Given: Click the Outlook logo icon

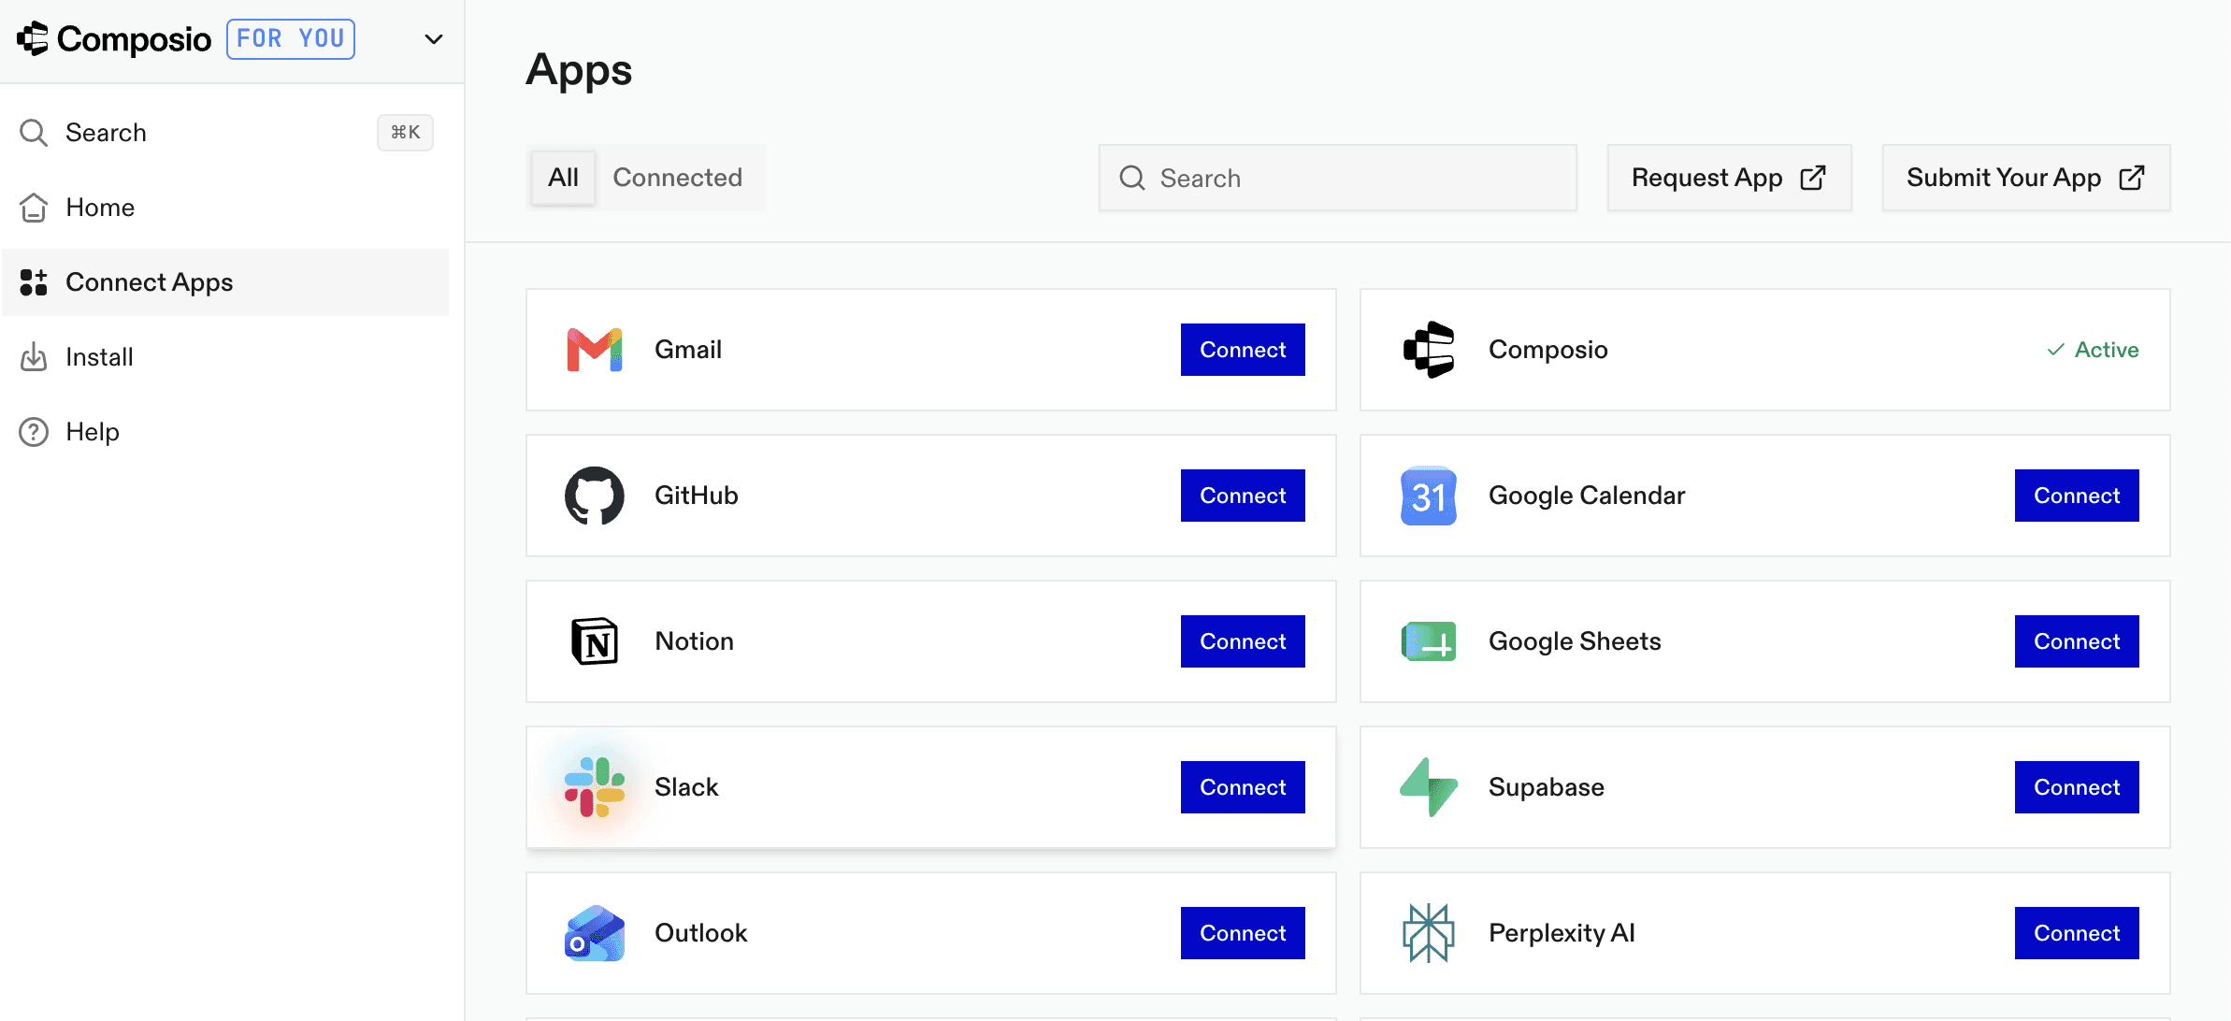Looking at the screenshot, I should coord(595,933).
